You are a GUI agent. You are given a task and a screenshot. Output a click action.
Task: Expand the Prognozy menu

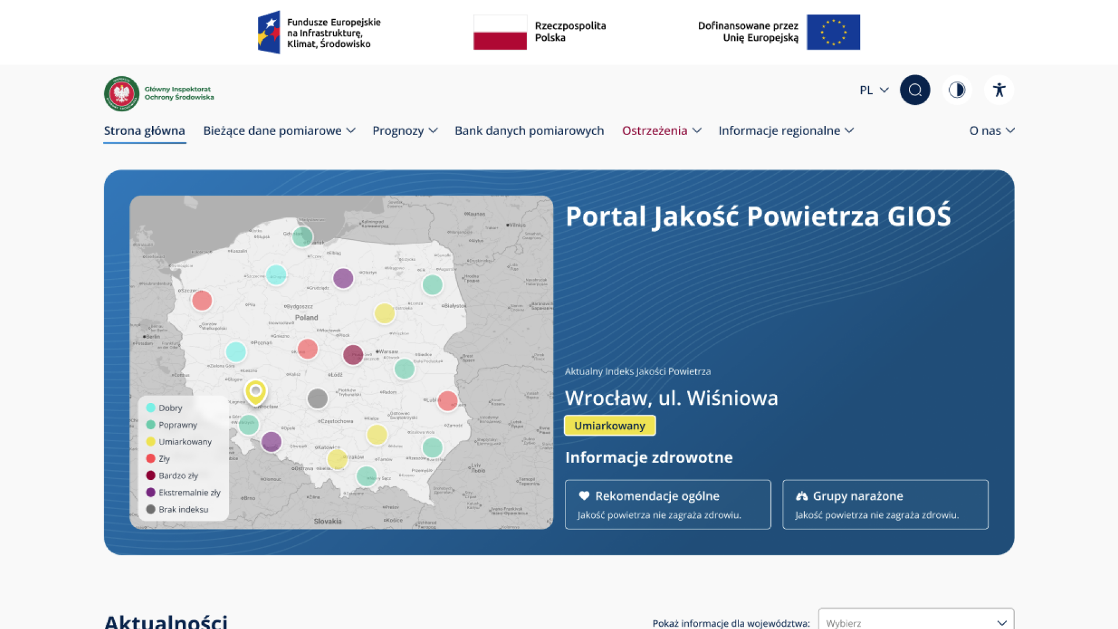pos(405,131)
